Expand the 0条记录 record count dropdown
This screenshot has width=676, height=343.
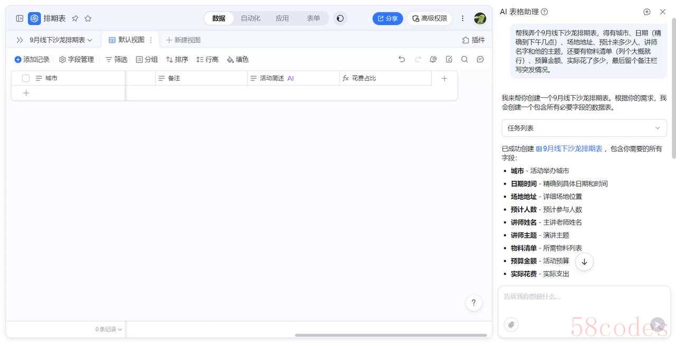(108, 329)
